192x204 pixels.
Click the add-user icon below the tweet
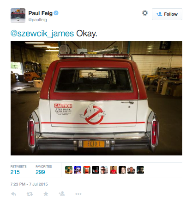62,193
